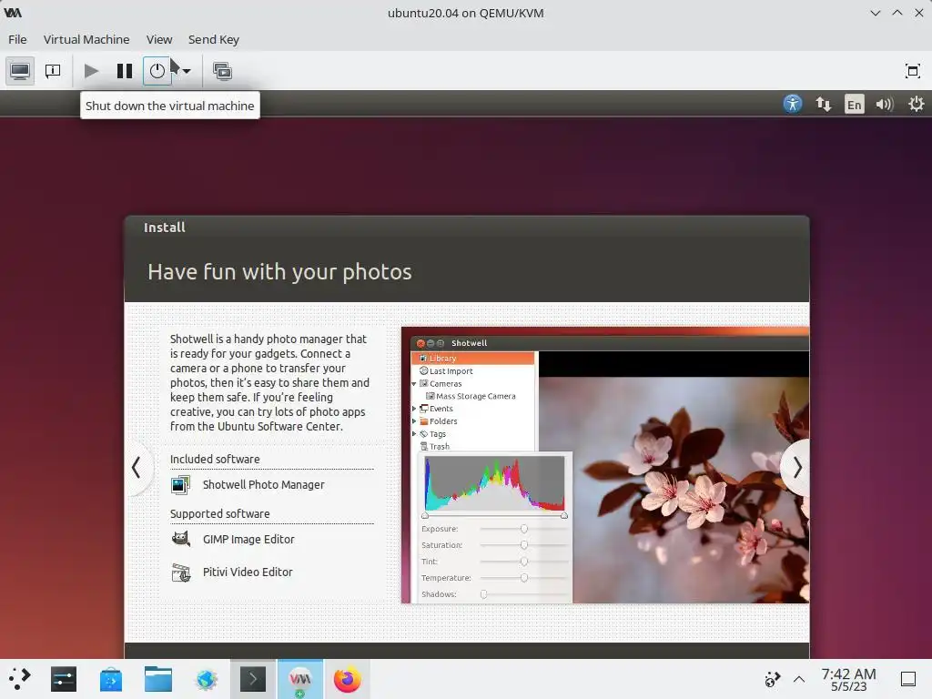Click the histogram graph in Shotwell
The width and height of the screenshot is (932, 699).
point(494,483)
